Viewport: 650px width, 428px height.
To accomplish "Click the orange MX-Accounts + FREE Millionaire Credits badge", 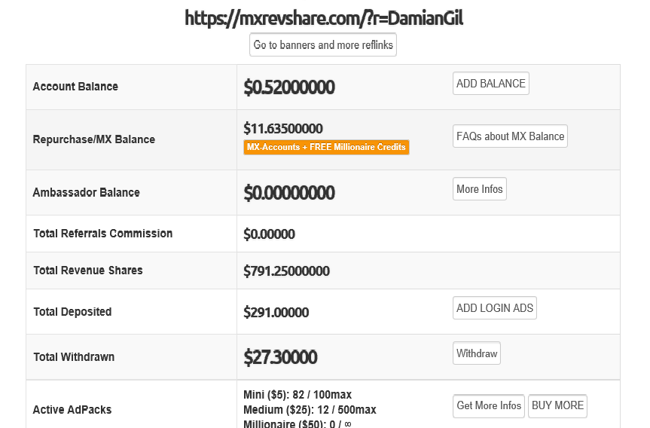I will coord(326,147).
